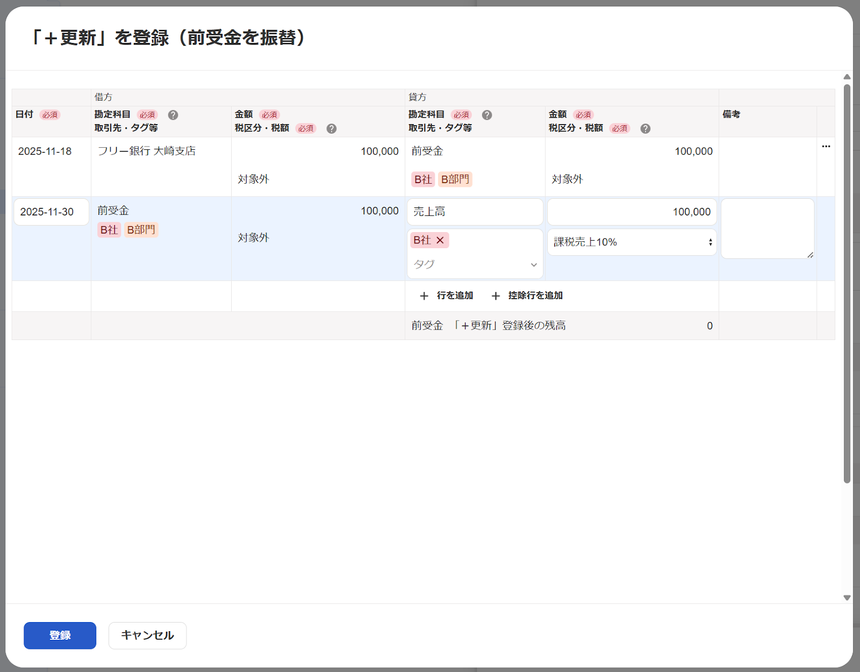Click help icon beside debit 税区分・税額 header
The height and width of the screenshot is (672, 860).
pyautogui.click(x=332, y=128)
